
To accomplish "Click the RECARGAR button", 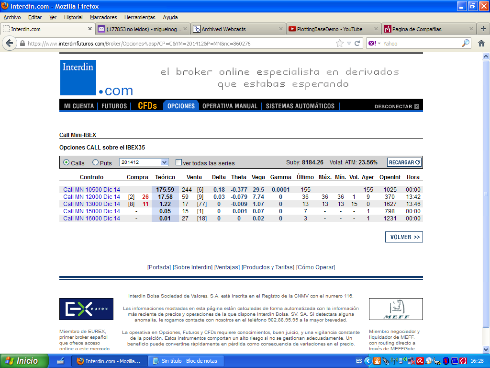I will click(x=404, y=162).
